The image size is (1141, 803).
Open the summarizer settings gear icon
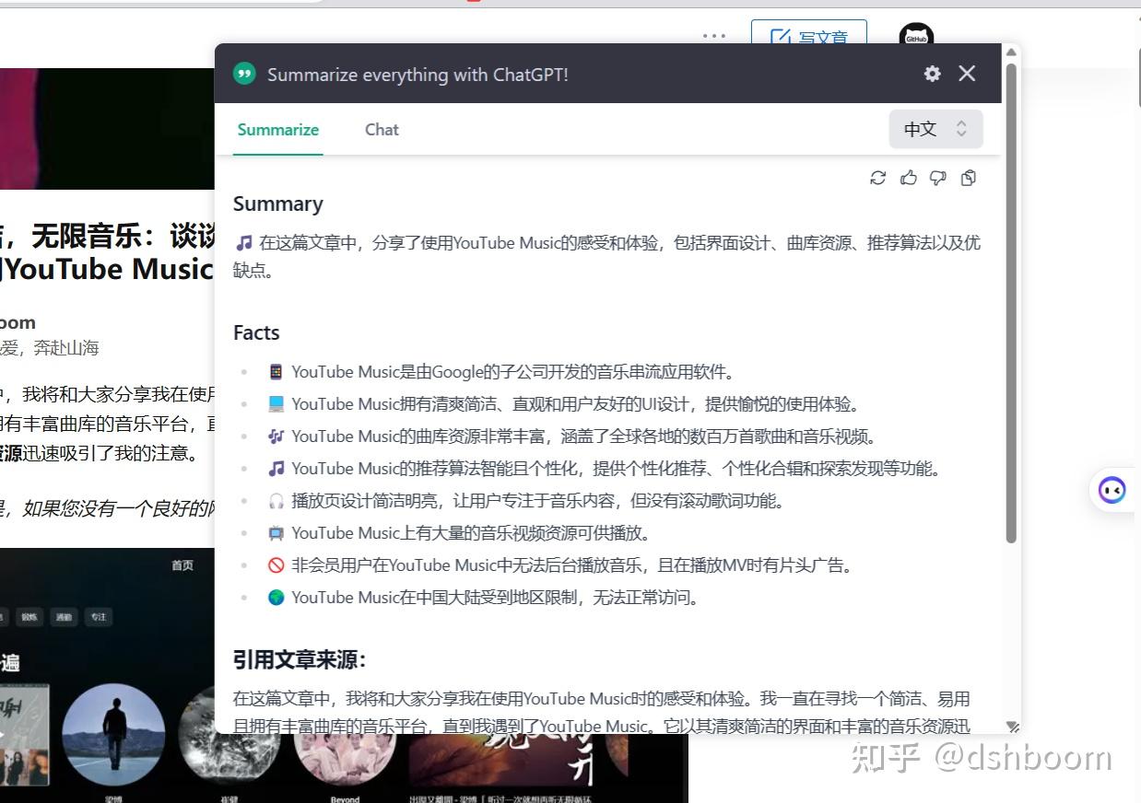[932, 74]
